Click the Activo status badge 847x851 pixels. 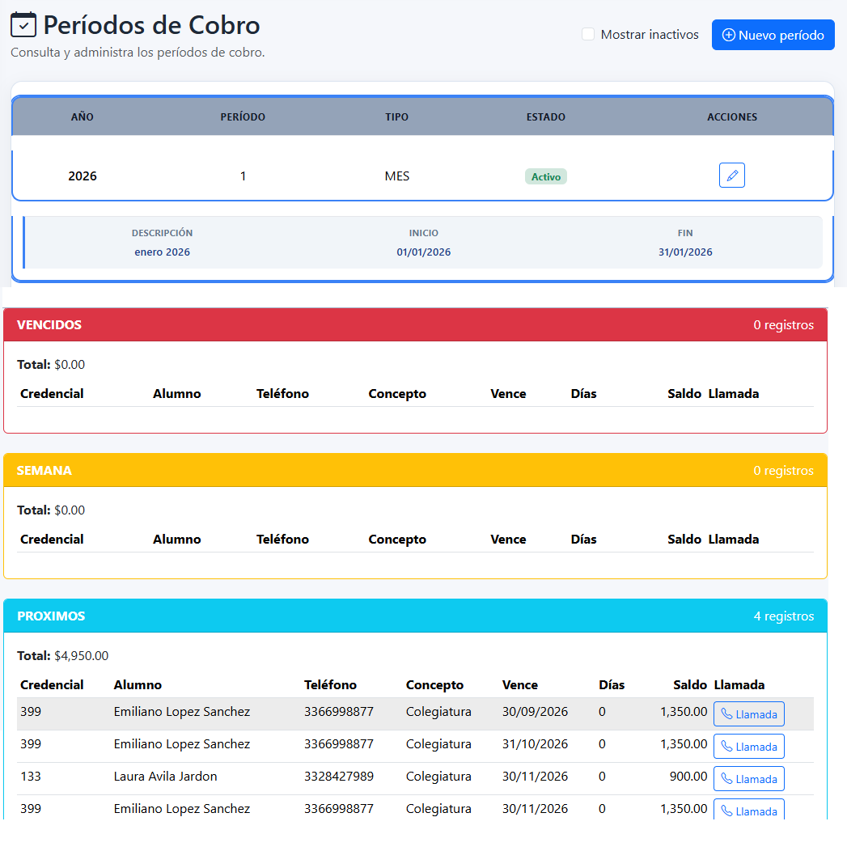pos(545,176)
